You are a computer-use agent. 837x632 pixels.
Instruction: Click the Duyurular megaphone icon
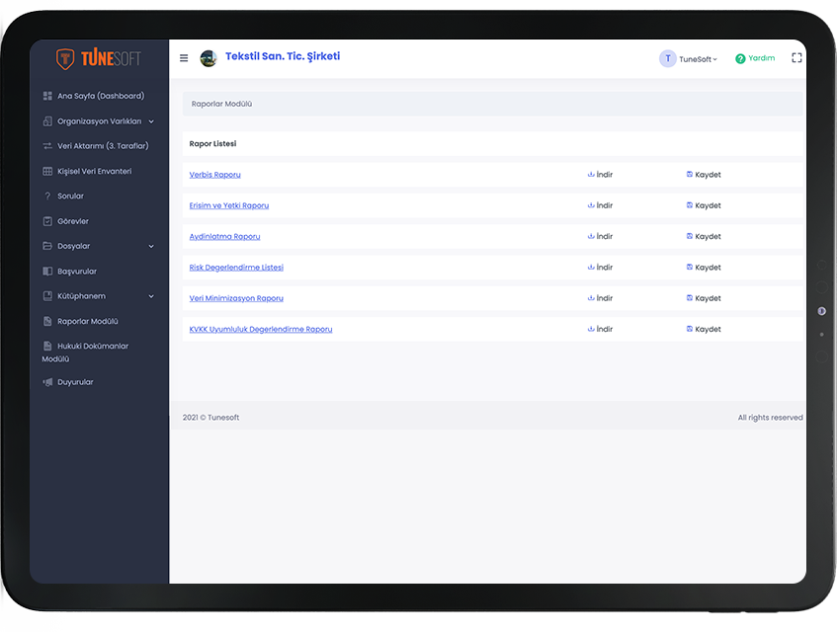click(47, 382)
